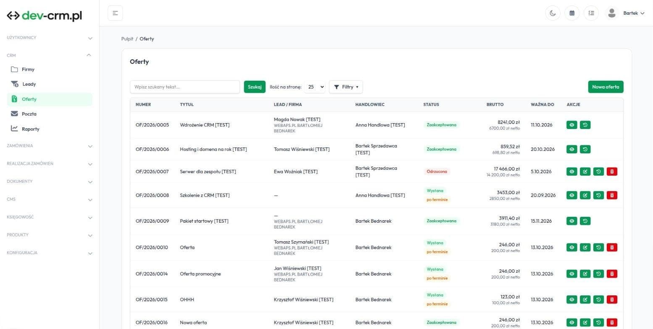Open the calendar icon in the header
The image size is (653, 329).
[572, 13]
